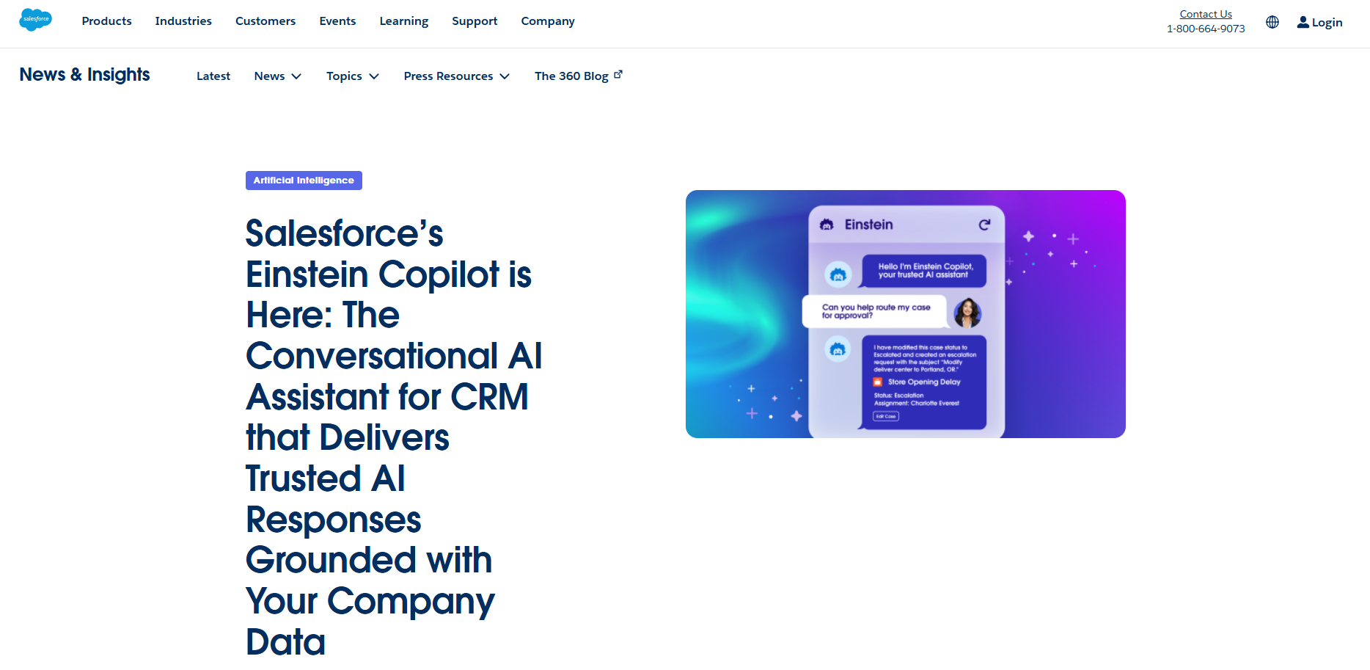Viewport: 1370px width, 670px height.
Task: Open the Learning menu
Action: point(404,21)
